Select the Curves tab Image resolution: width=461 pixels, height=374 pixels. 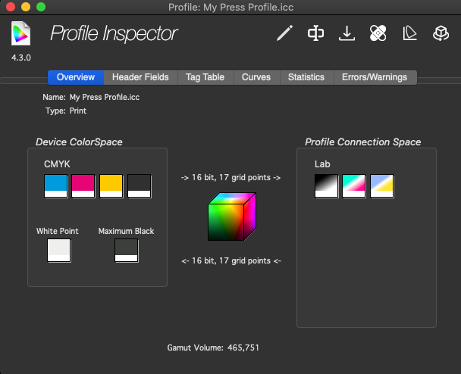pyautogui.click(x=256, y=77)
